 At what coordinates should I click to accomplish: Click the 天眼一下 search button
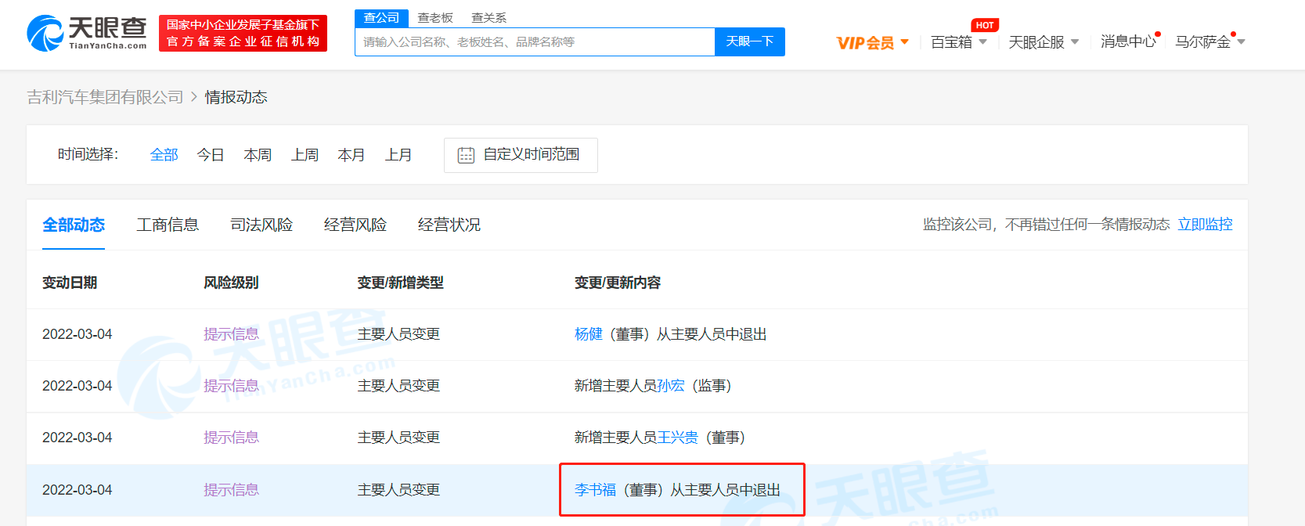(x=749, y=41)
